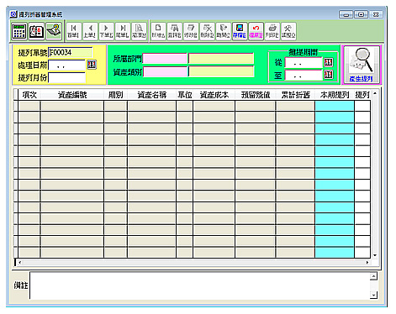Click the 處理日期 date input
The width and height of the screenshot is (396, 314).
click(x=66, y=65)
